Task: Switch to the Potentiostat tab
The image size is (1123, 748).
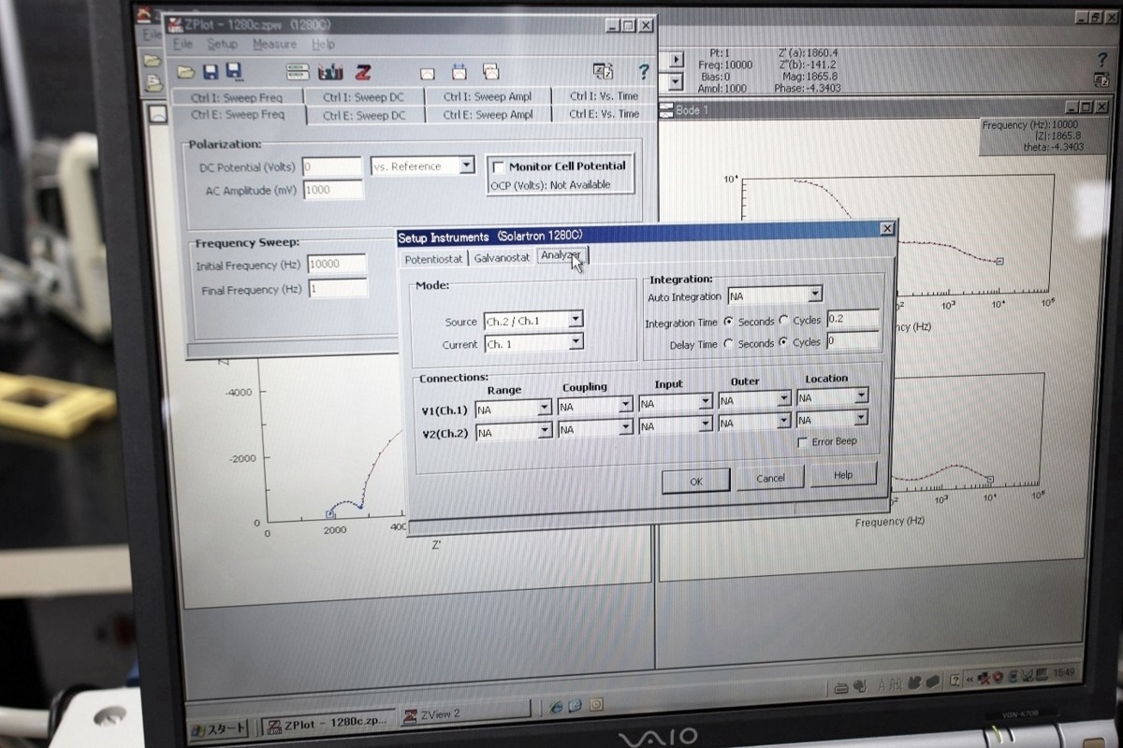Action: coord(433,258)
